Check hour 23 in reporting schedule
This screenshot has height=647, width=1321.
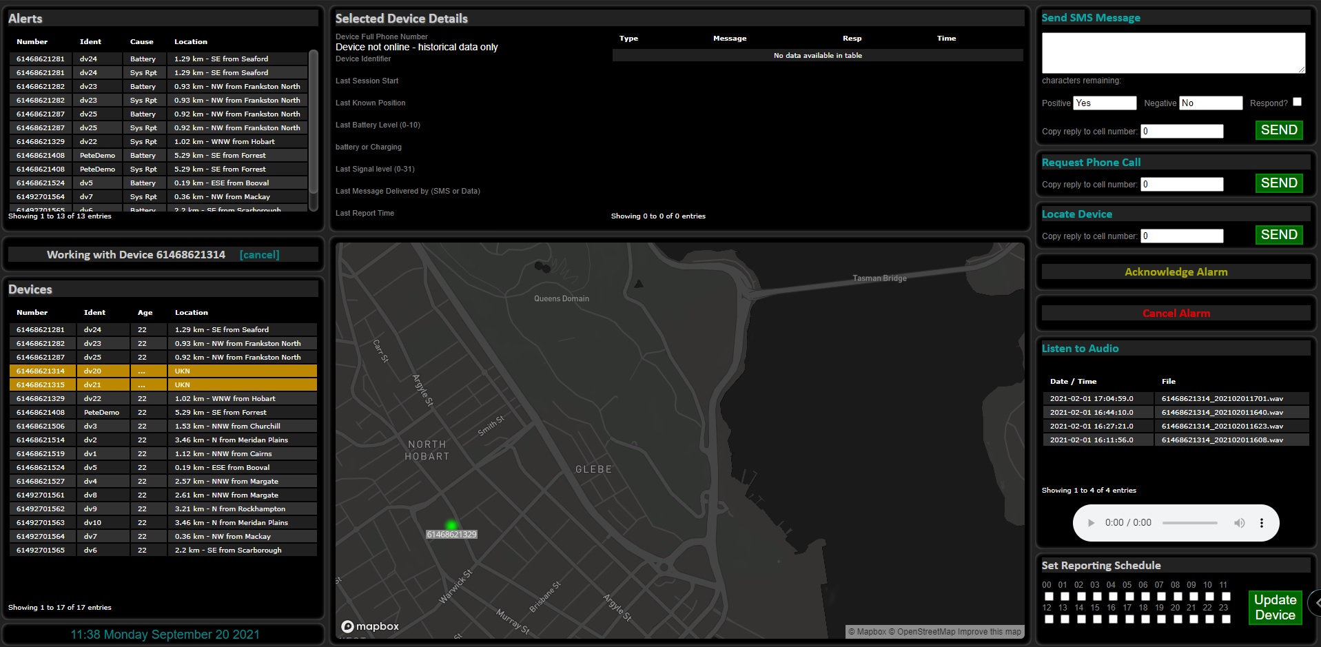(x=1226, y=619)
